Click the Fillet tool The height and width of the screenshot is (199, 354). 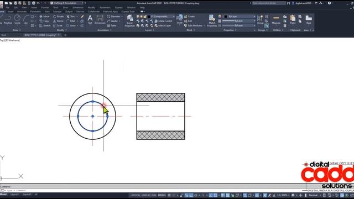pos(71,21)
